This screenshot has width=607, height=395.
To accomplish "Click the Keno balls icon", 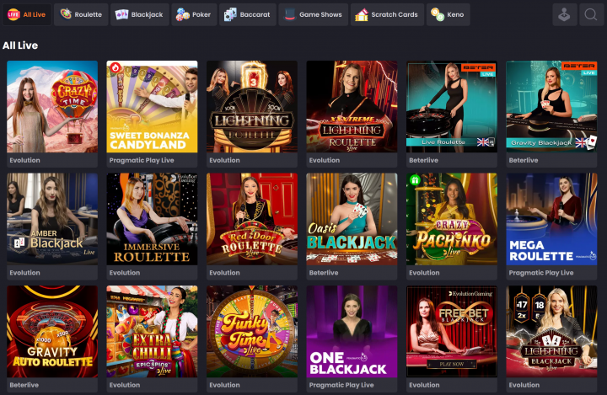I will (x=438, y=14).
